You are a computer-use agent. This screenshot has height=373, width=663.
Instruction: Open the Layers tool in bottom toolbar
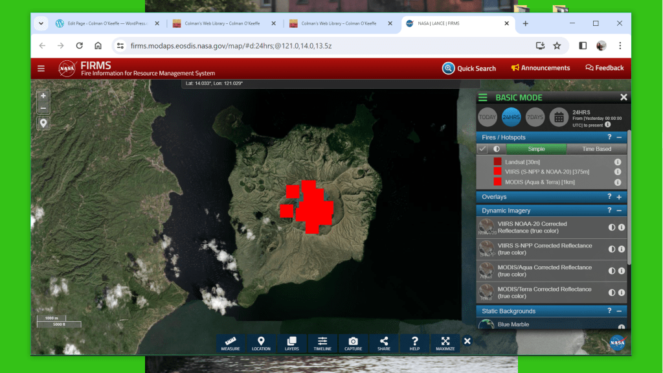coord(292,343)
